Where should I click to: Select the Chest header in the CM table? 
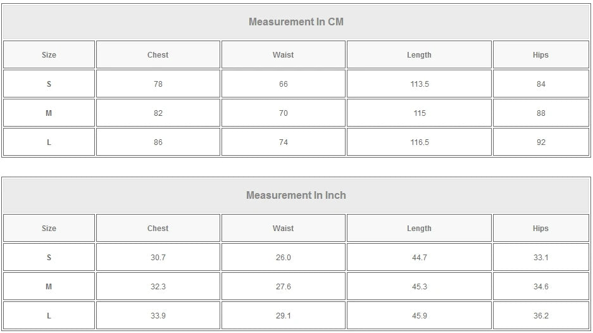click(x=158, y=55)
